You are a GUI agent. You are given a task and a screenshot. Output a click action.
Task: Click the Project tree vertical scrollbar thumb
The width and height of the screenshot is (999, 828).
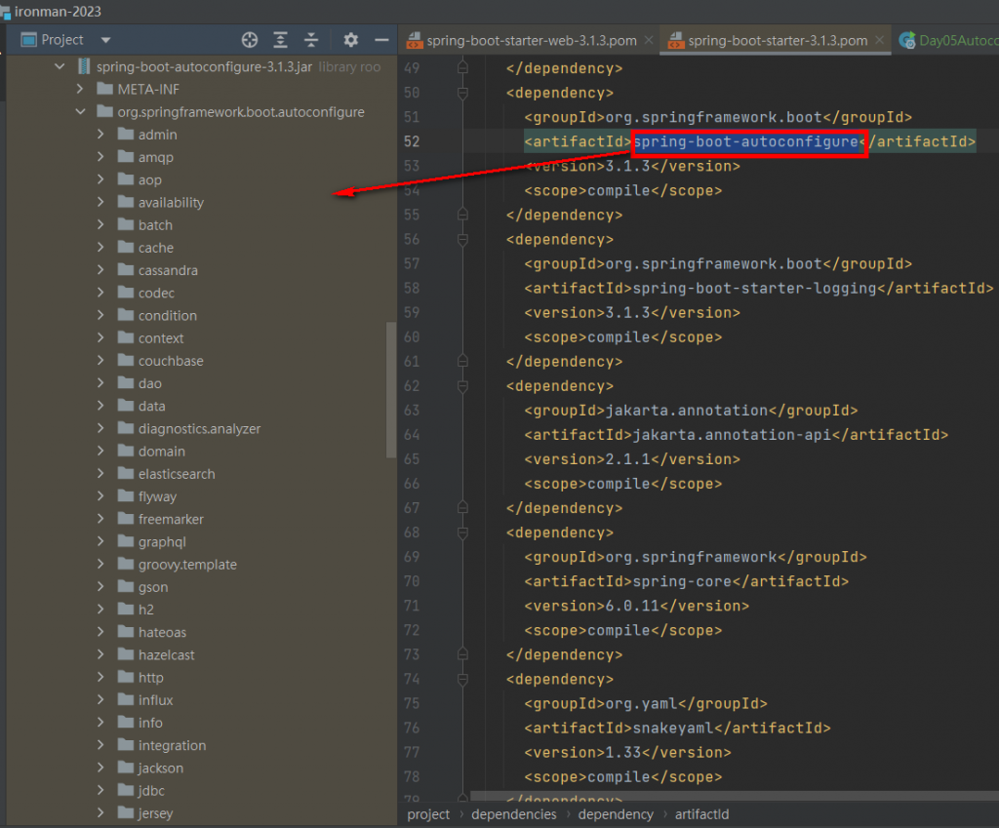(x=391, y=390)
